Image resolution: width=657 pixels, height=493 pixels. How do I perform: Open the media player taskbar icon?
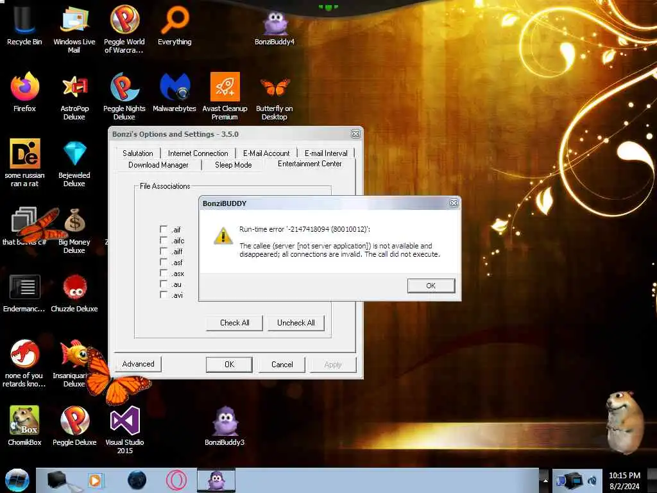tap(96, 480)
